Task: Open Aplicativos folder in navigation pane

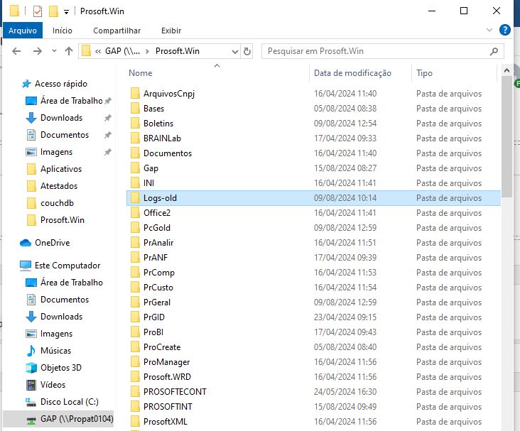Action: click(x=61, y=169)
